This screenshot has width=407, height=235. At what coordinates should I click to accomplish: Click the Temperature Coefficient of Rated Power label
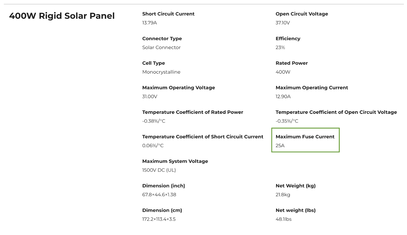tap(193, 112)
